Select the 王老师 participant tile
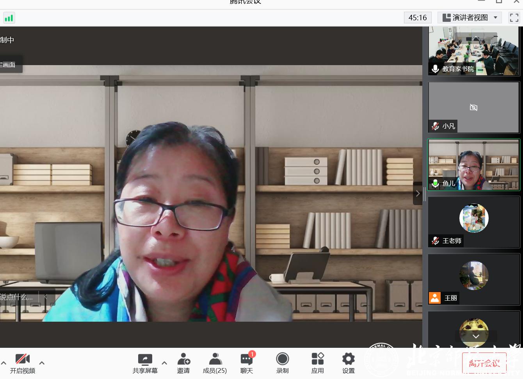Viewport: 523px width, 379px height. tap(474, 222)
